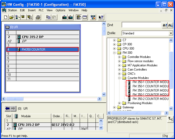Click the Upload to programming device icon
This screenshot has width=175, height=139.
click(x=71, y=17)
